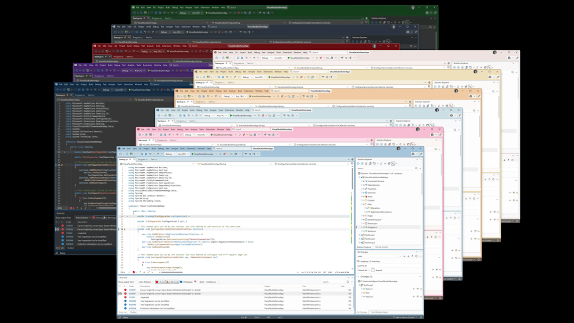Click the Undo icon in the toolbar

(150, 155)
